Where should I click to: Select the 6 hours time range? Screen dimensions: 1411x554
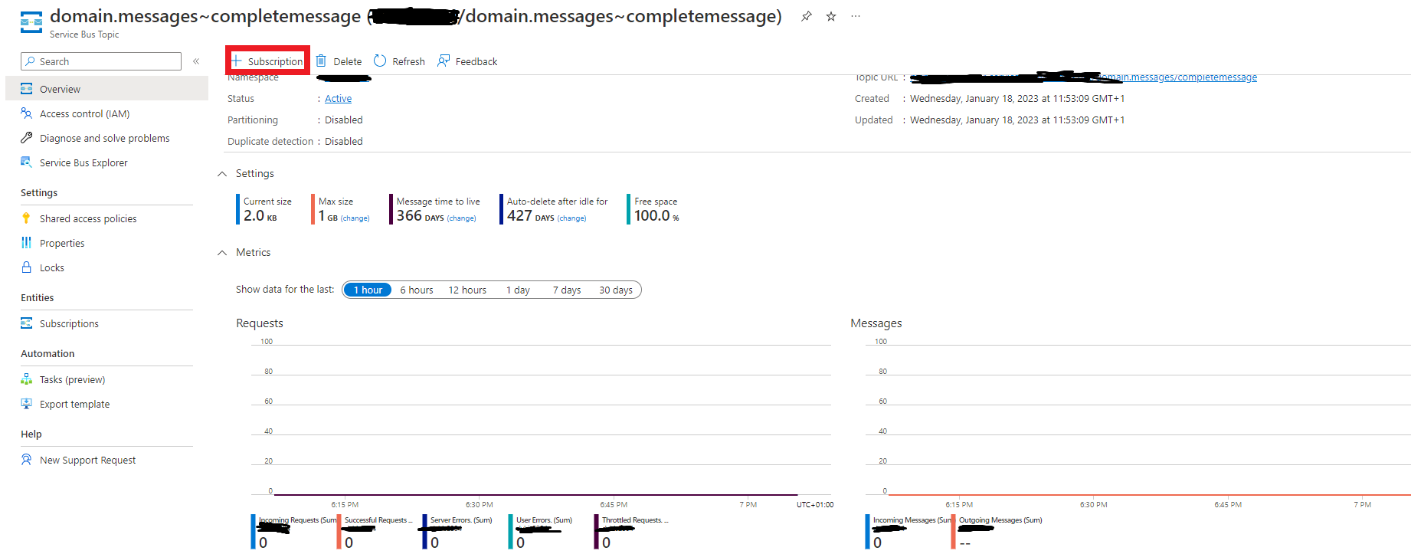[417, 290]
